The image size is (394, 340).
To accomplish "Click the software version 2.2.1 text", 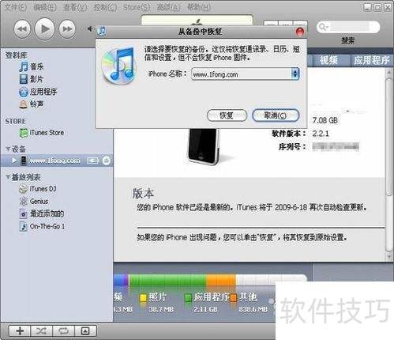I will pyautogui.click(x=321, y=134).
